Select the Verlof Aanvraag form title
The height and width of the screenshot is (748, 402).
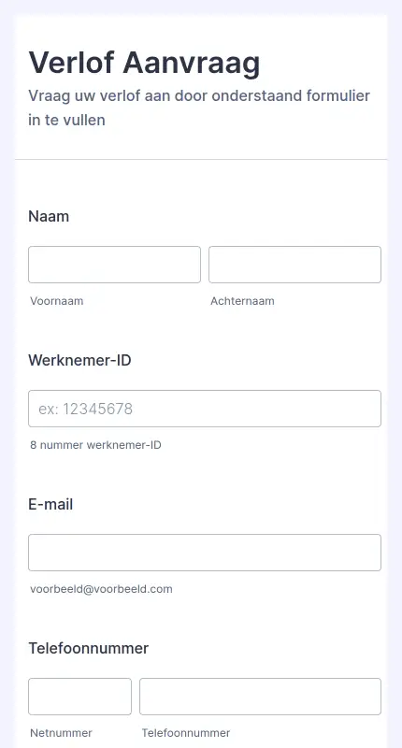tap(145, 63)
